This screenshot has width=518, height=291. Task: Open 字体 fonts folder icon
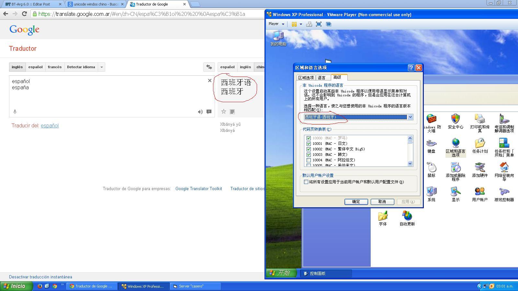coord(383,219)
